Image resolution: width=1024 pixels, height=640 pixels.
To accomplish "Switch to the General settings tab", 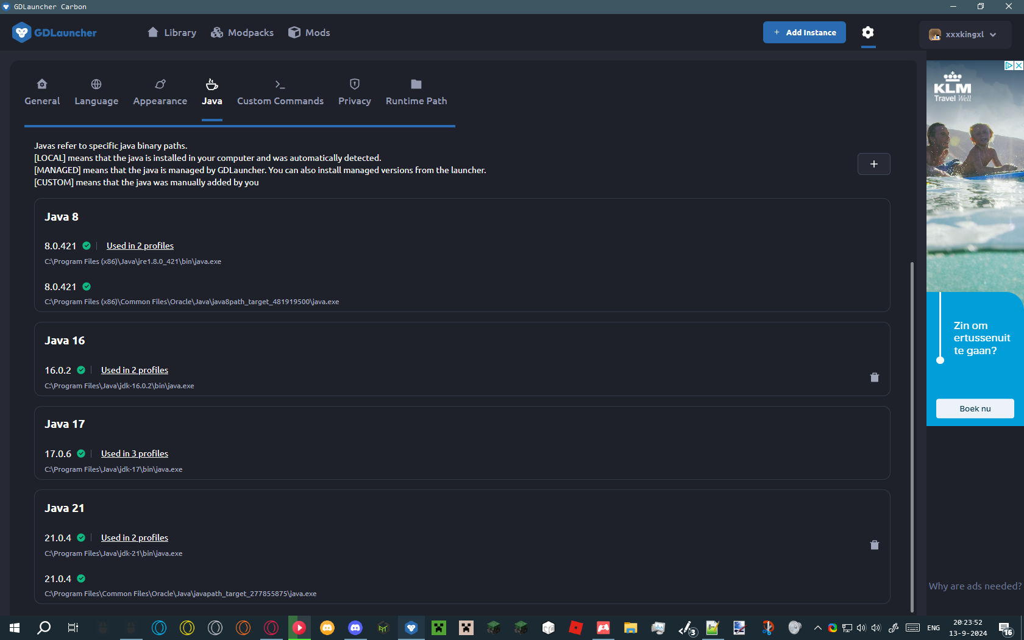I will [42, 93].
